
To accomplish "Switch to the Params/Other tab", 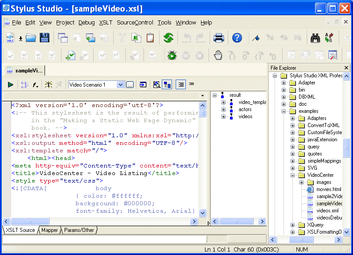I will 79,230.
